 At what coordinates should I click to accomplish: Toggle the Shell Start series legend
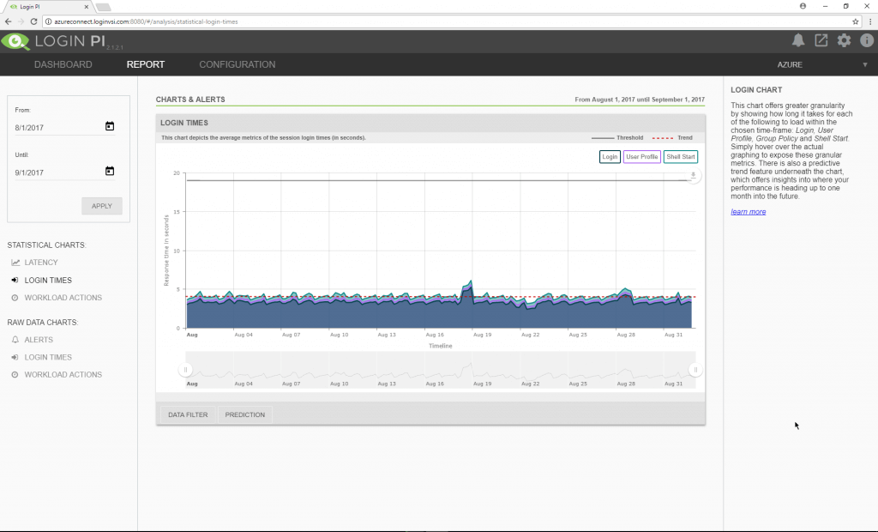(x=680, y=157)
